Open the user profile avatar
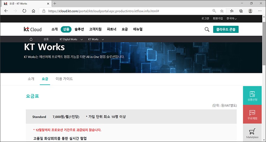The width and height of the screenshot is (266, 142). (250, 11)
